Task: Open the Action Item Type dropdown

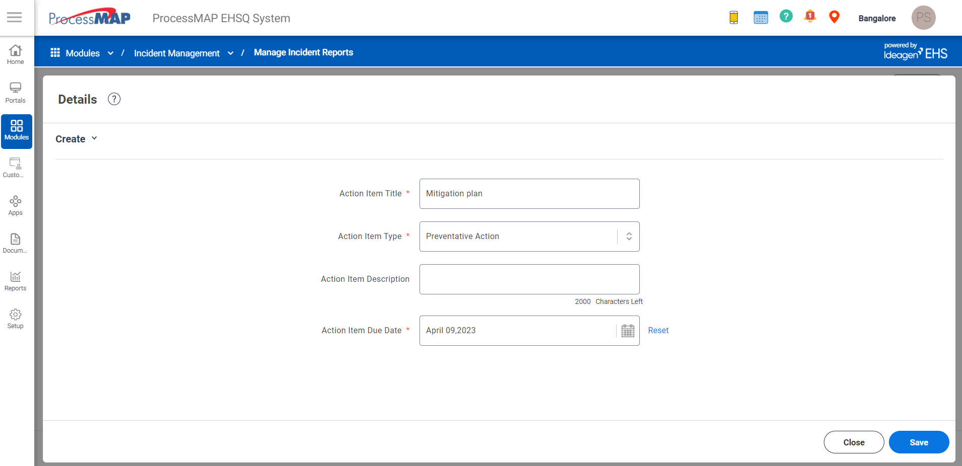Action: [529, 237]
